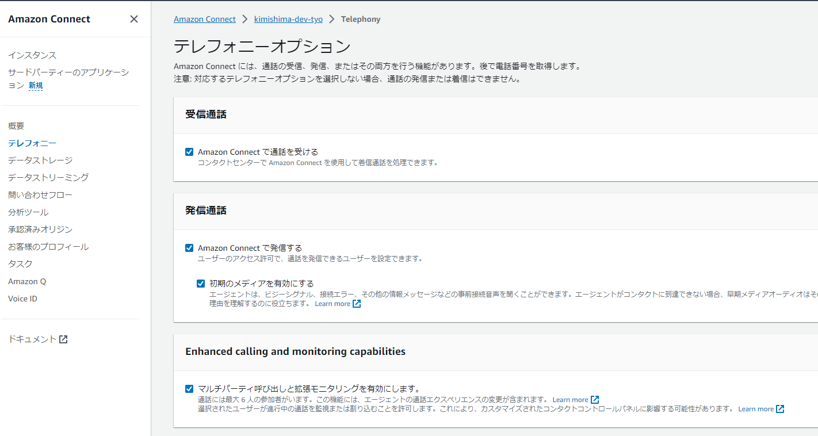818x436 pixels.
Task: Click external link icon after 初期のメディア Learn more
Action: pyautogui.click(x=357, y=304)
